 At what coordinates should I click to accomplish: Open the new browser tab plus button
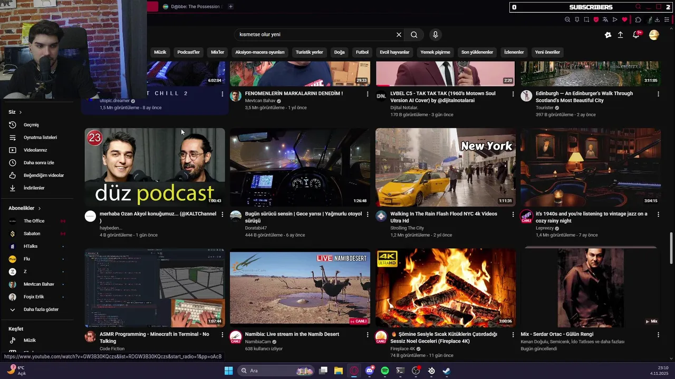[230, 7]
